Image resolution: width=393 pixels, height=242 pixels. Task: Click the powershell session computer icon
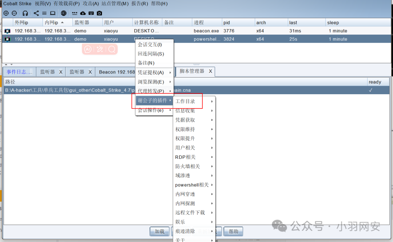point(8,39)
